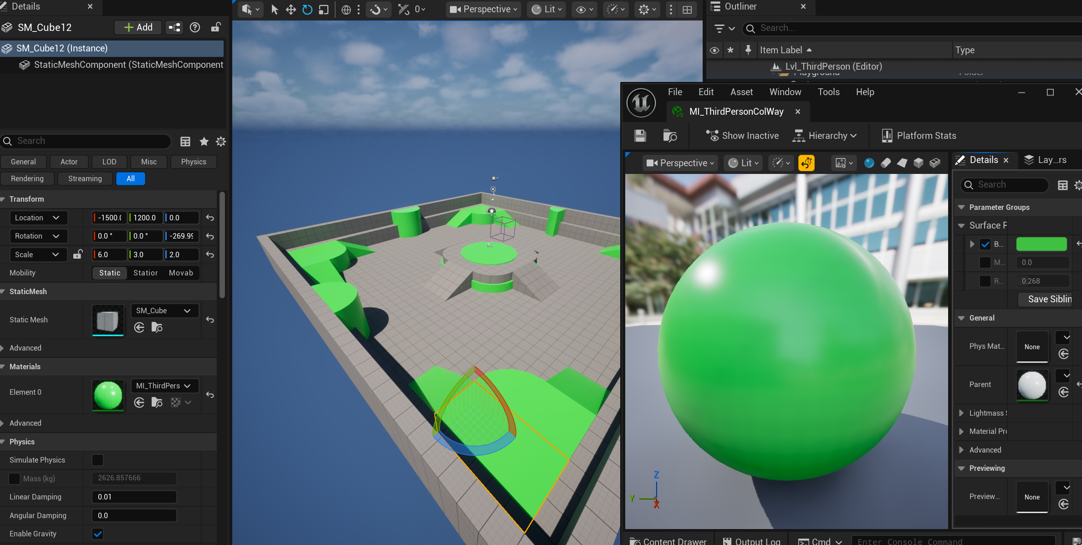Switch to the Physics filter tab

click(x=194, y=162)
